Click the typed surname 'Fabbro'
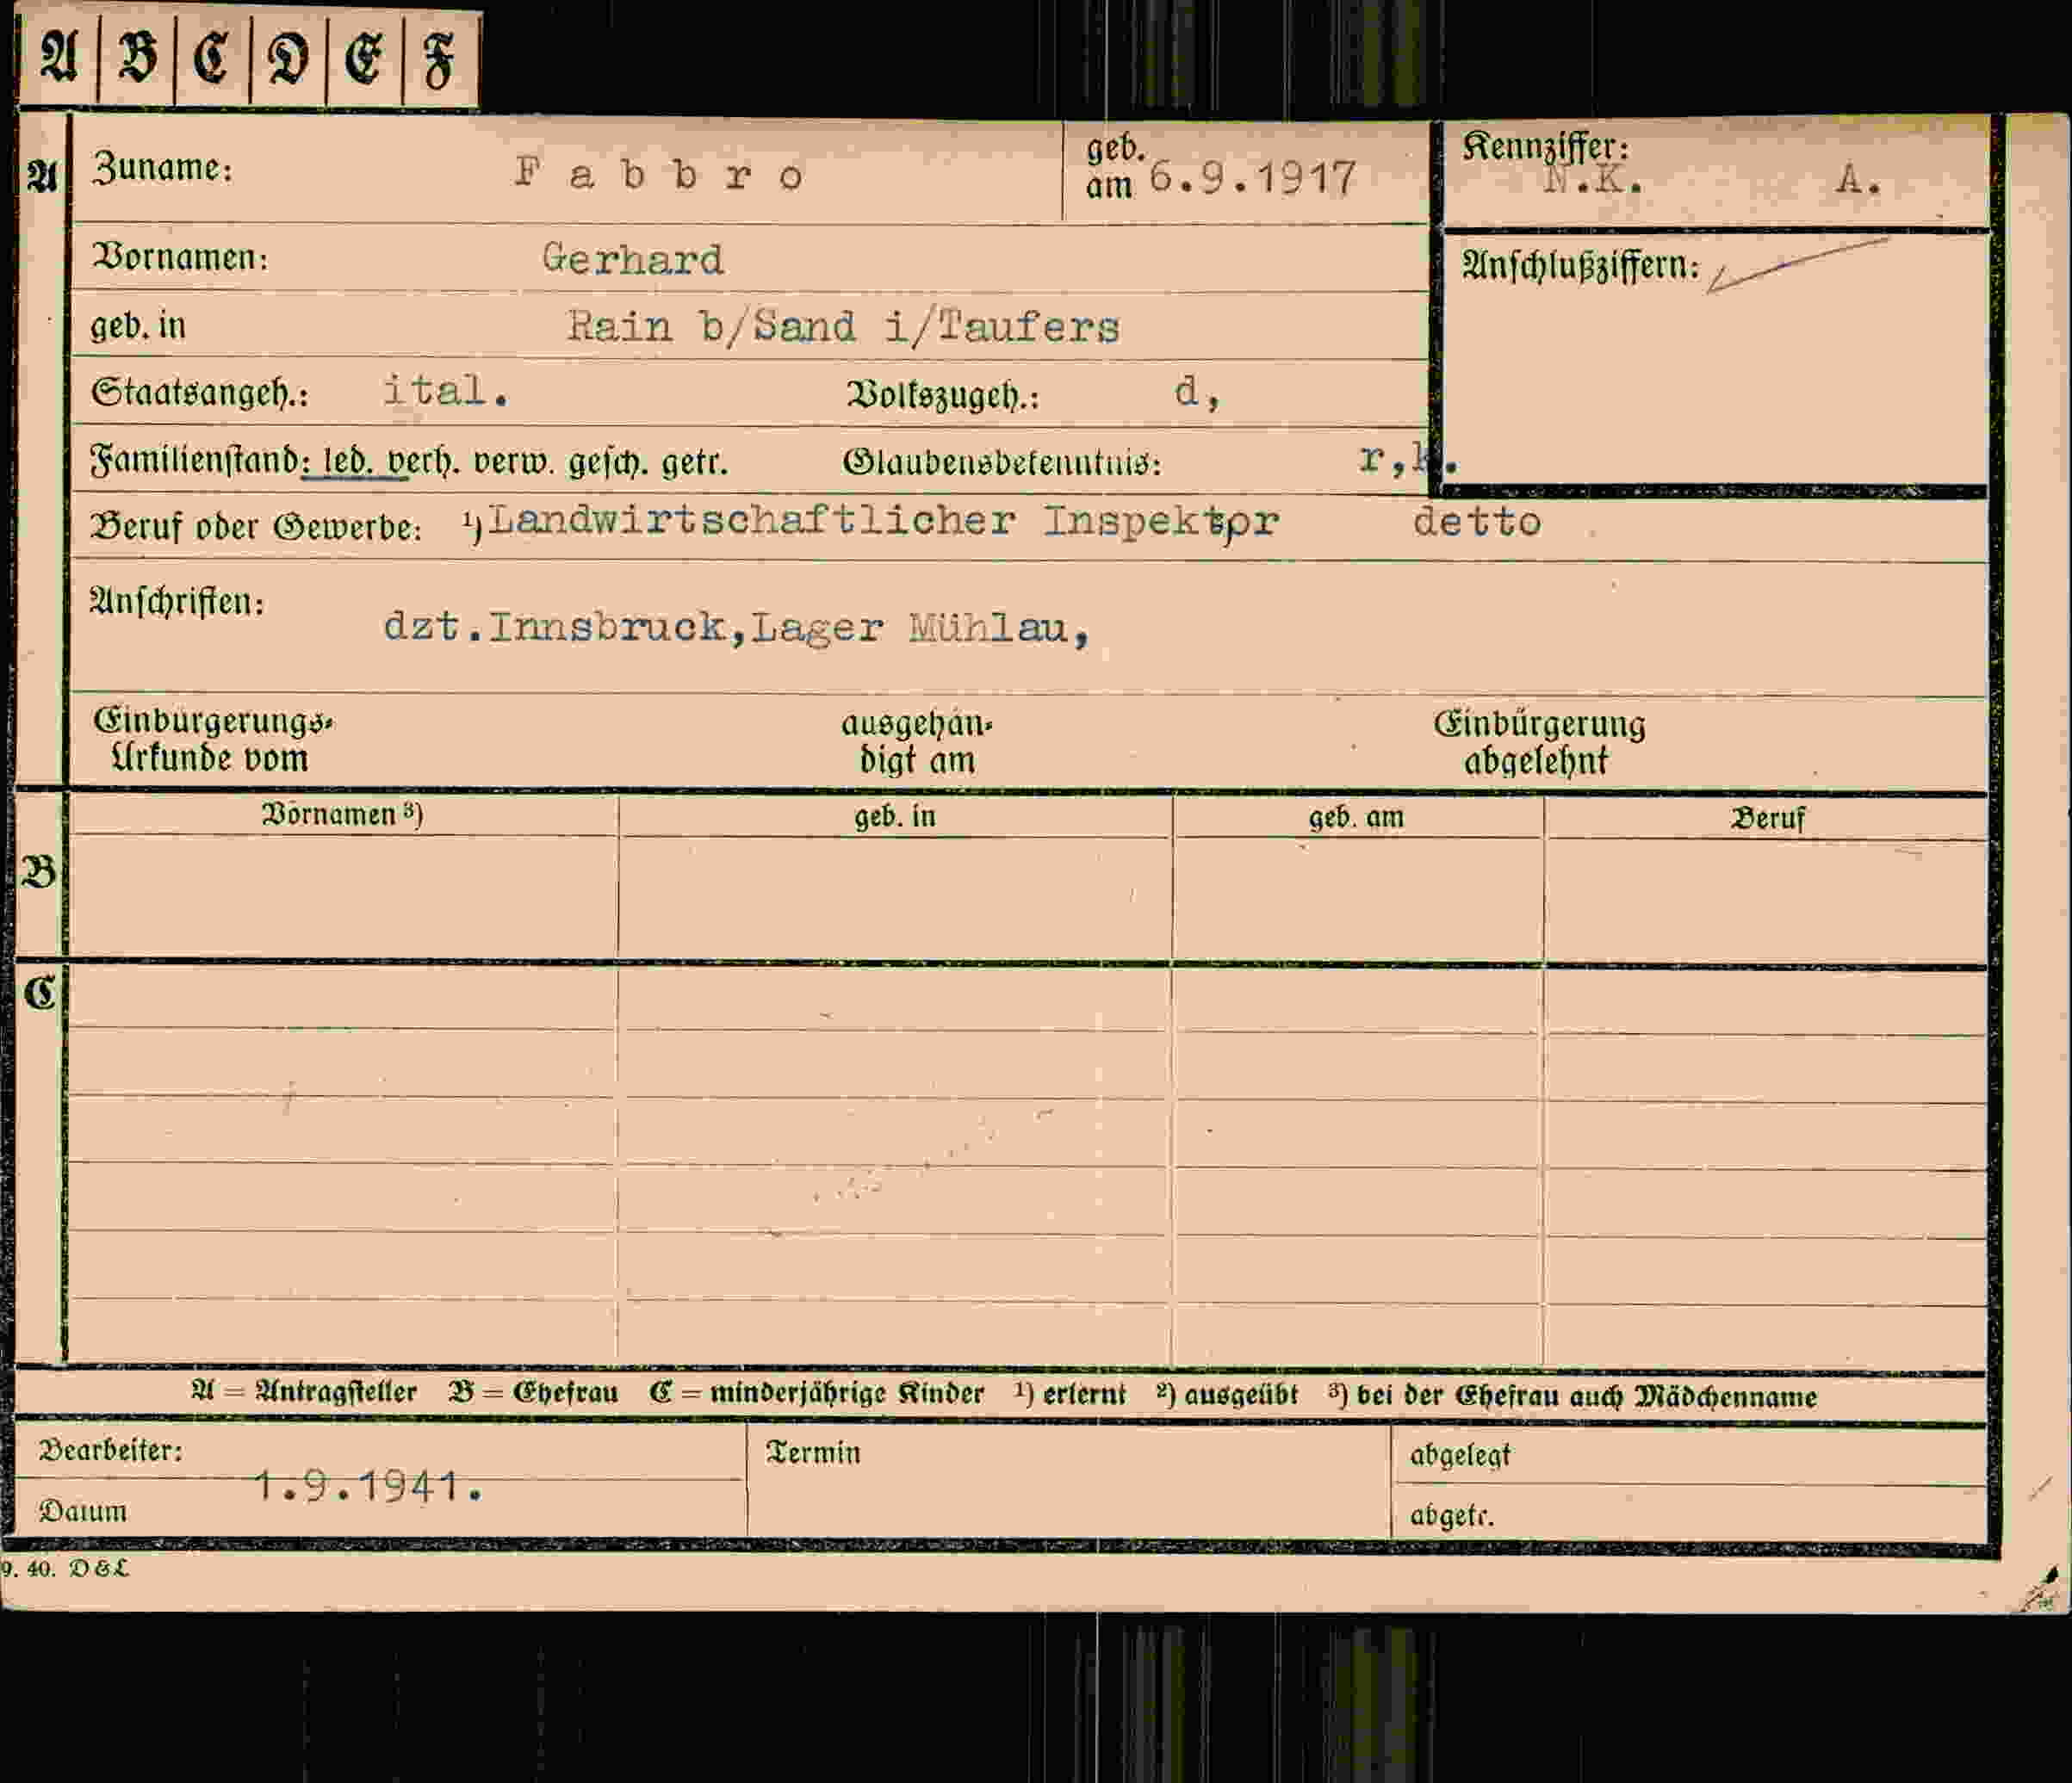The image size is (2072, 1783). (660, 174)
